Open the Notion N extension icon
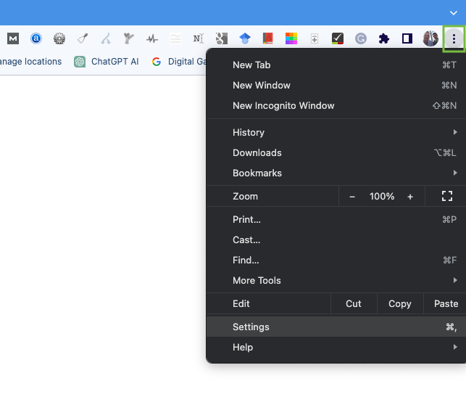 [198, 38]
